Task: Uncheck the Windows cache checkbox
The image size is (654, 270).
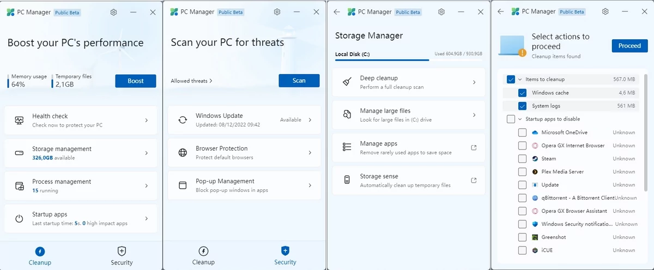Action: [522, 93]
